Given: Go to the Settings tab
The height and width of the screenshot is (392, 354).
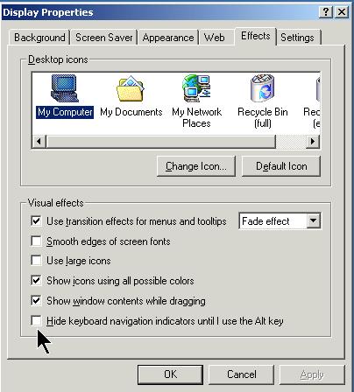Looking at the screenshot, I should click(298, 38).
